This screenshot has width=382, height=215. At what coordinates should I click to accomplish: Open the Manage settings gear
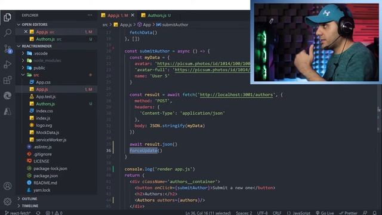[x=7, y=201]
